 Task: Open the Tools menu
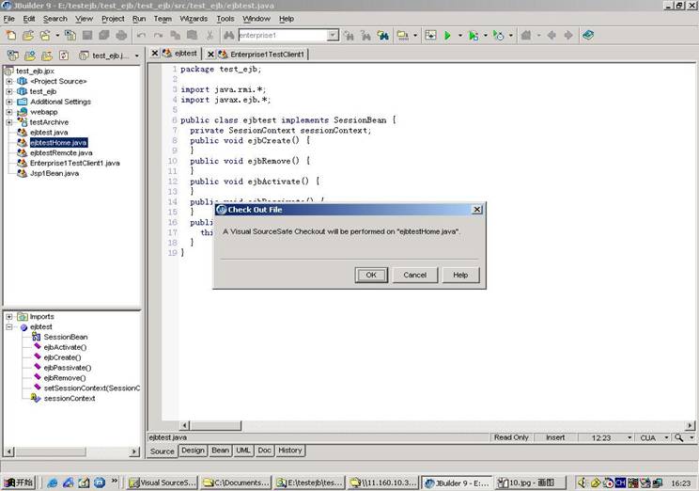pos(225,19)
